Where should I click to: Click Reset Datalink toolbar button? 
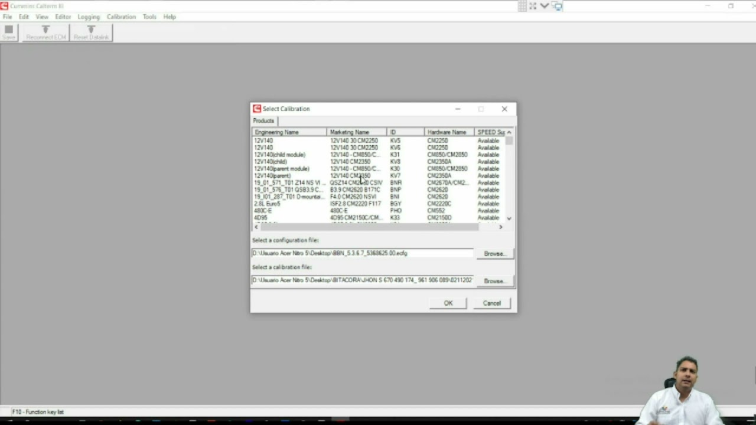click(91, 32)
